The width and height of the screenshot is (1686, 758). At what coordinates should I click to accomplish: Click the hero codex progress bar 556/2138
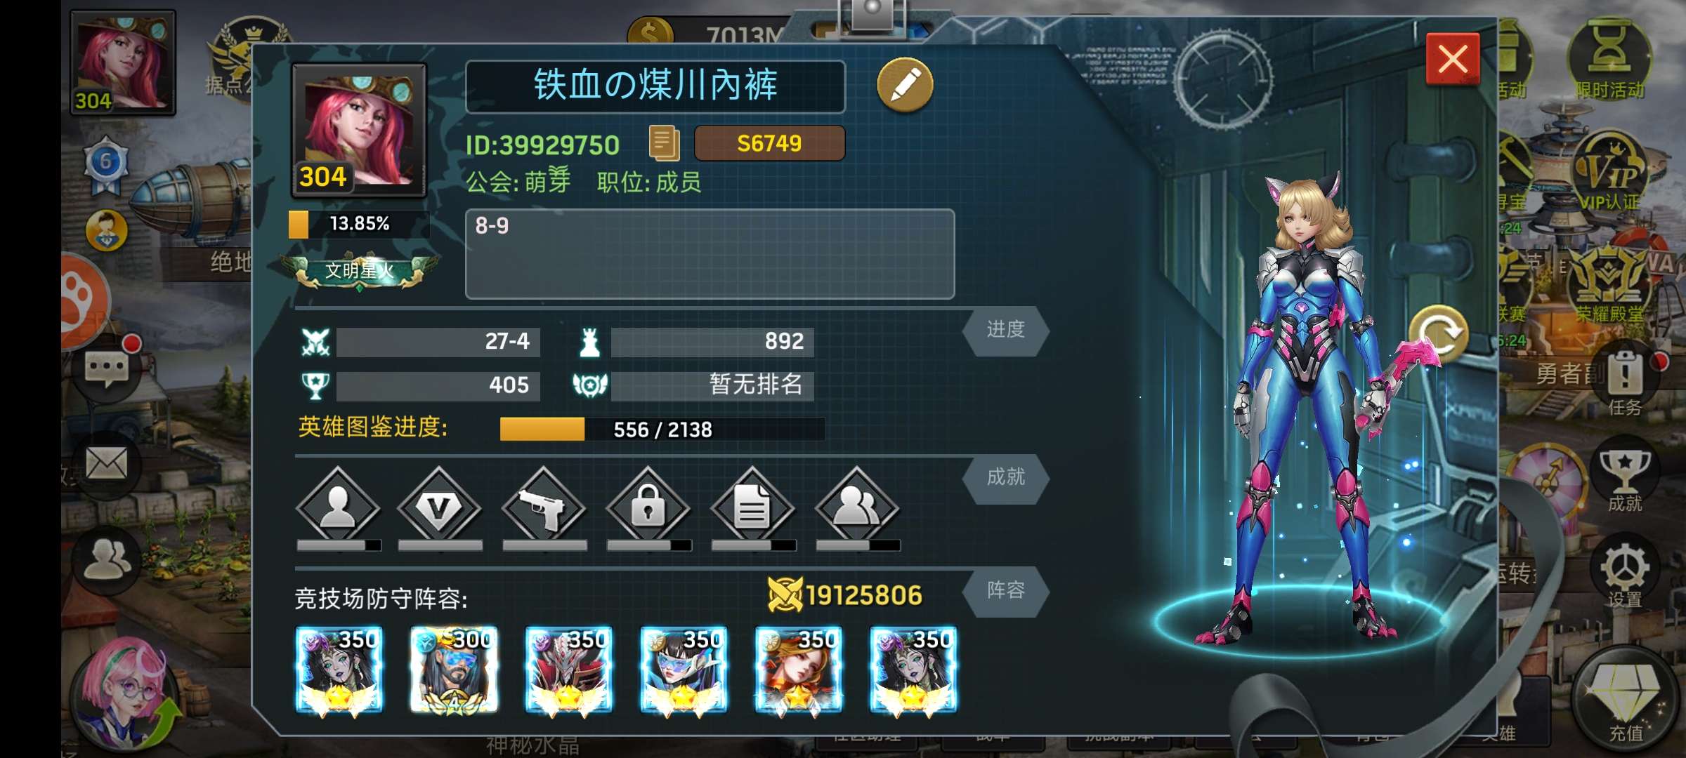pos(662,430)
